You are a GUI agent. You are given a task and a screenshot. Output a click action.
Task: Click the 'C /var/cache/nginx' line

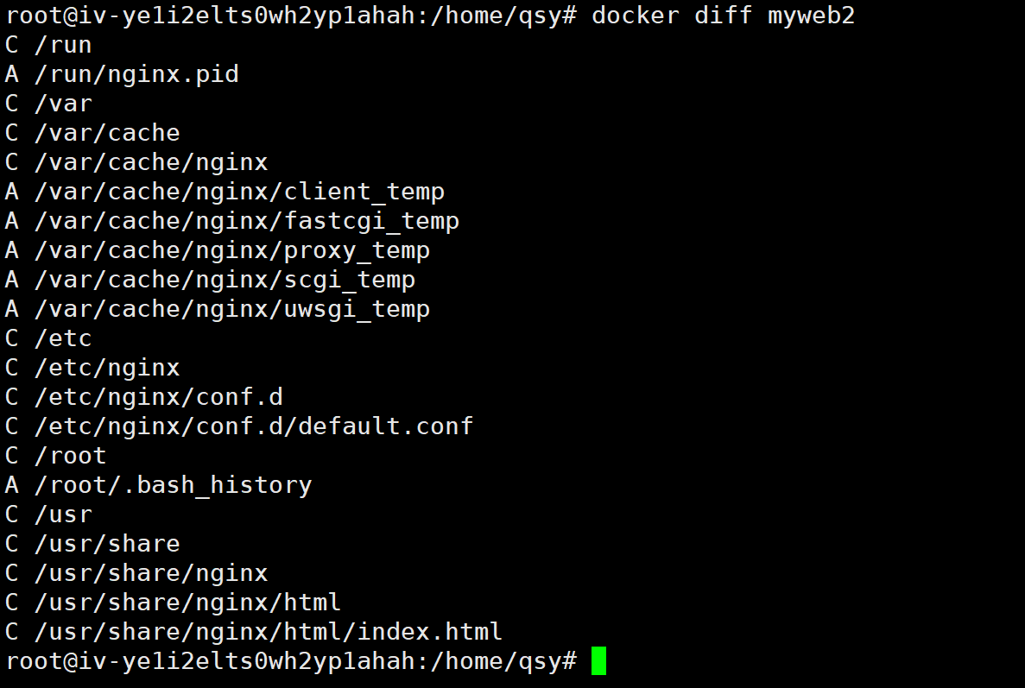136,162
